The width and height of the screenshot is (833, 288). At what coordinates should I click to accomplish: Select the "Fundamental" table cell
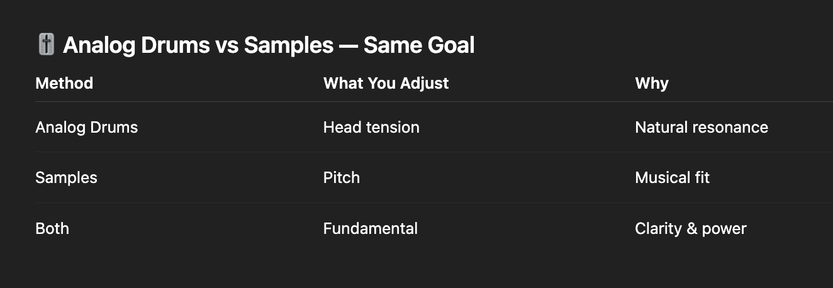tap(371, 228)
